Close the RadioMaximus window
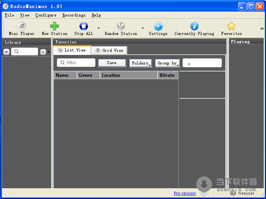Screen dimensions: 266x199 tap(260, 7)
